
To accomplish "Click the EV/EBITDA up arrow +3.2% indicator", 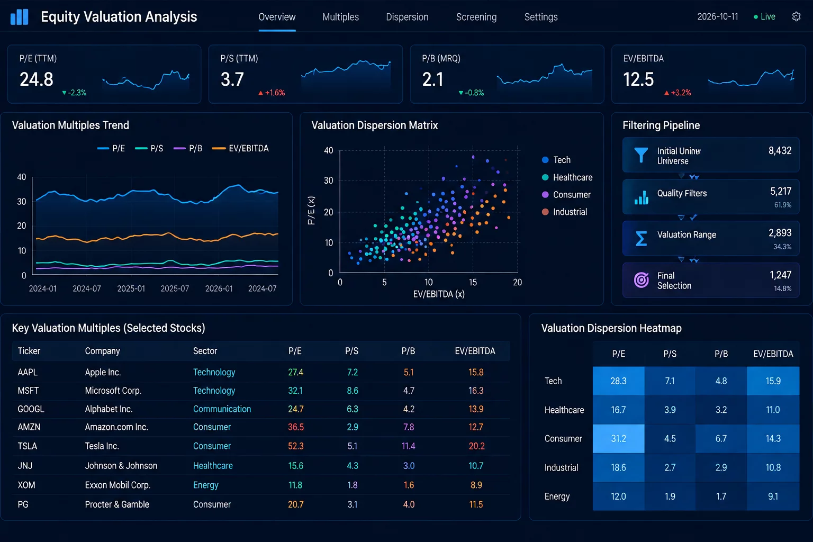I will (x=677, y=93).
